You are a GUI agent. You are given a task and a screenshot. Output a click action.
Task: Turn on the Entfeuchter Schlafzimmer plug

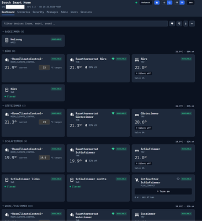163,192
